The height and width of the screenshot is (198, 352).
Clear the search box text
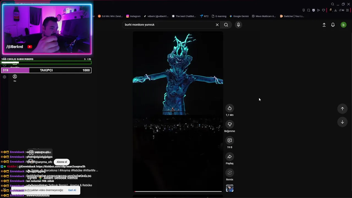click(217, 25)
